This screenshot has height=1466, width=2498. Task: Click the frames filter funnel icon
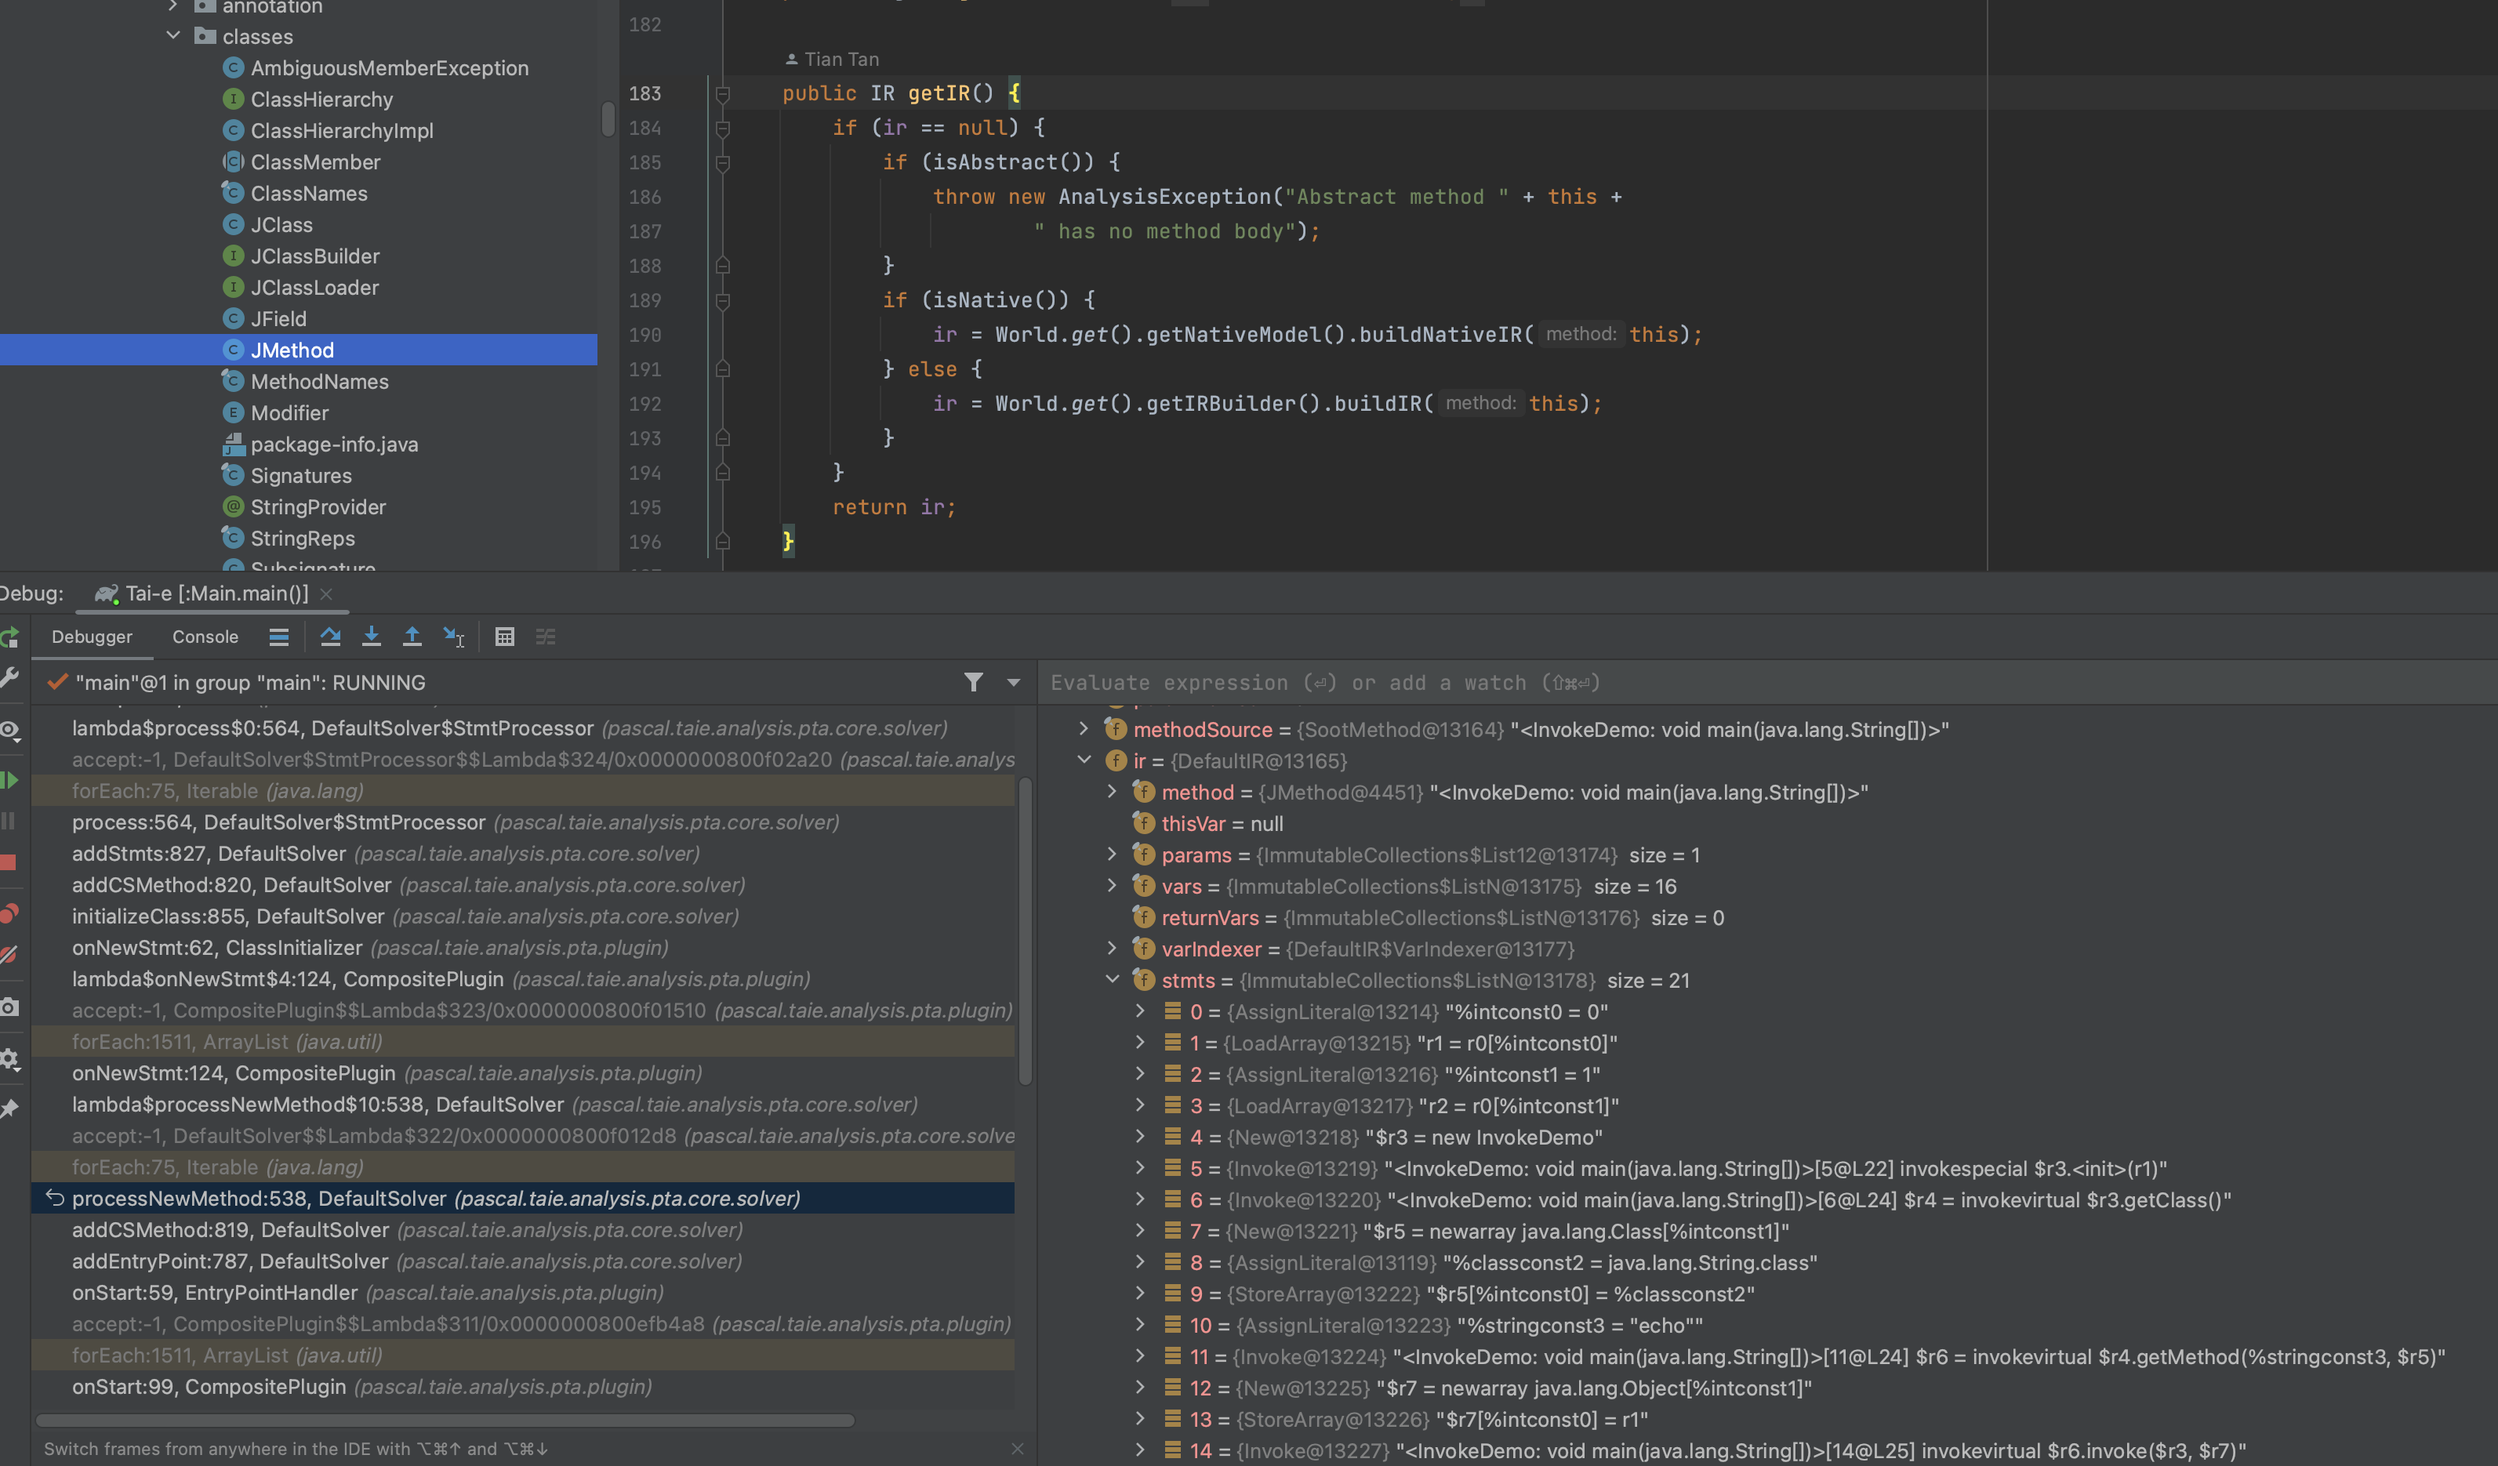[x=974, y=682]
